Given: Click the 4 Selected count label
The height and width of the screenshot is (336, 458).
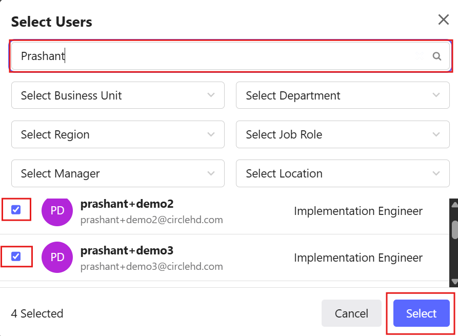Looking at the screenshot, I should 37,313.
